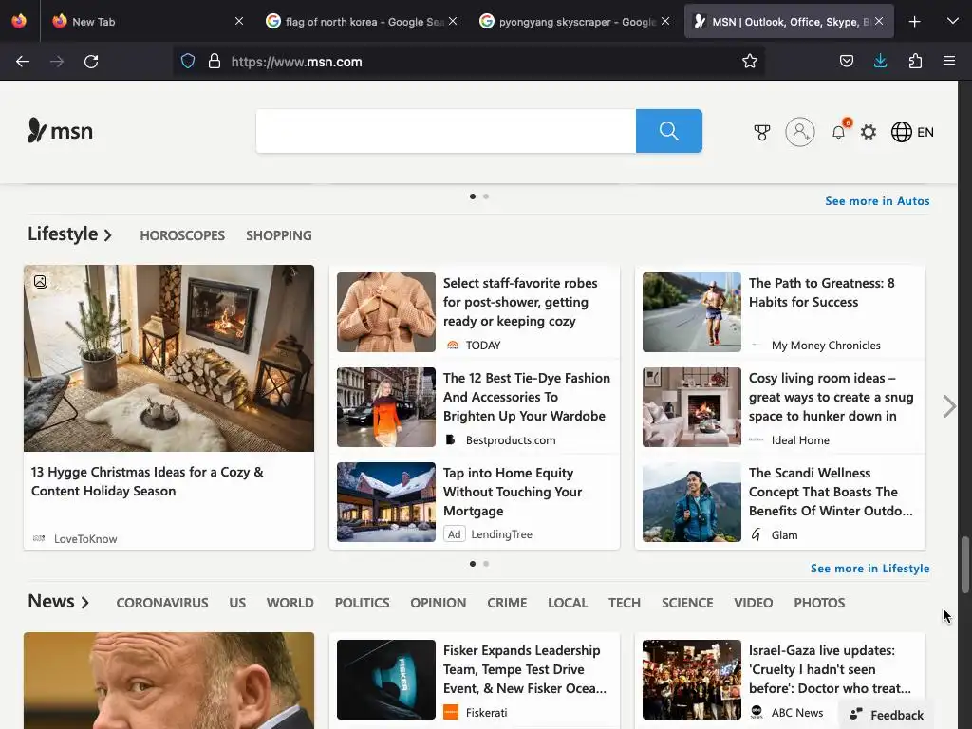Open Fisker Expands Leadership Team article
The image size is (972, 729).
click(x=475, y=680)
